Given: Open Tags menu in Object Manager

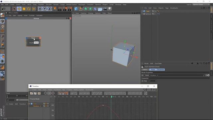Looking at the screenshot, I should pyautogui.click(x=167, y=8).
